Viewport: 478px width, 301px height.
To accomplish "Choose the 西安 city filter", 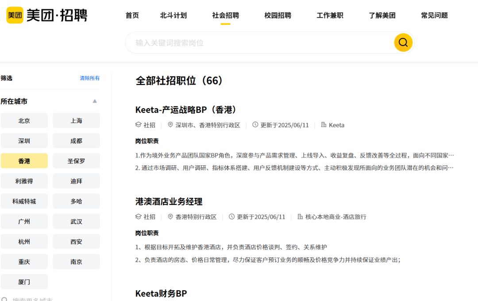I will click(x=76, y=242).
